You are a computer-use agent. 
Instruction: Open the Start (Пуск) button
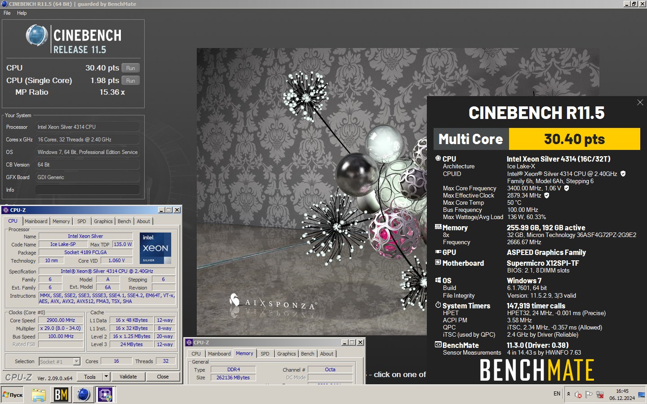[x=13, y=395]
